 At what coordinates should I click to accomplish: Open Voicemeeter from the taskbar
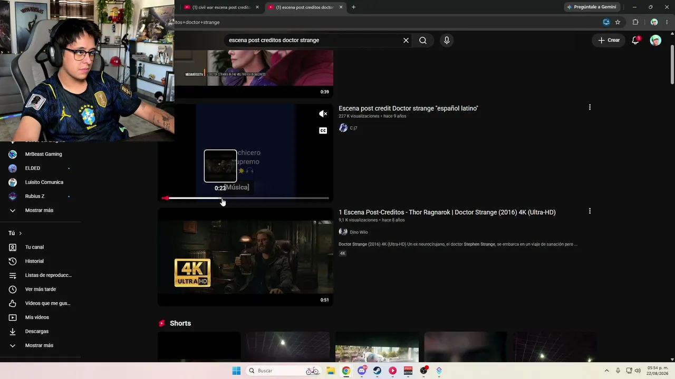tap(408, 371)
